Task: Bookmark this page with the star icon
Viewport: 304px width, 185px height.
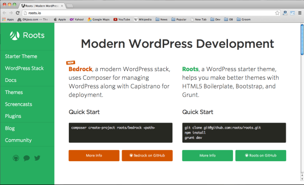Action: click(x=277, y=13)
